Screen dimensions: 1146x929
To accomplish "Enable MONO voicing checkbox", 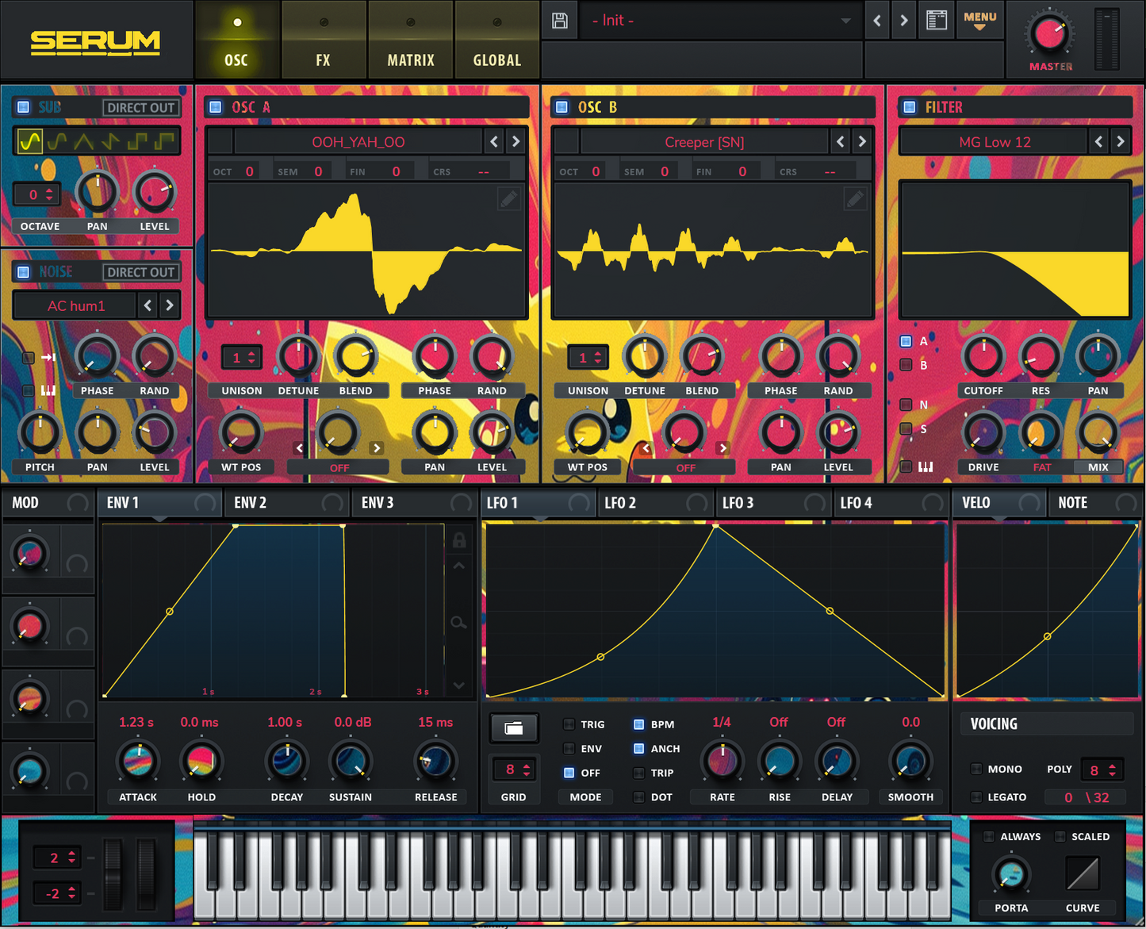I will [976, 769].
